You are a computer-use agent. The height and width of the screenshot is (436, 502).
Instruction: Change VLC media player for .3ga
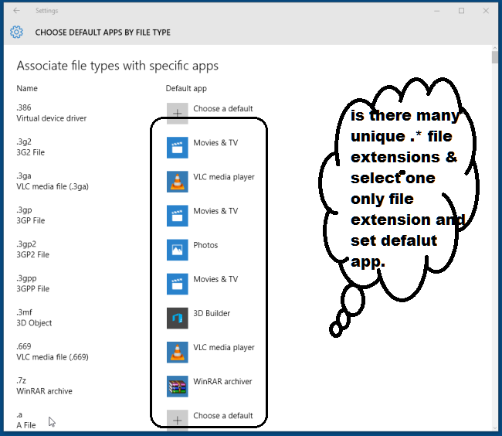tap(224, 177)
